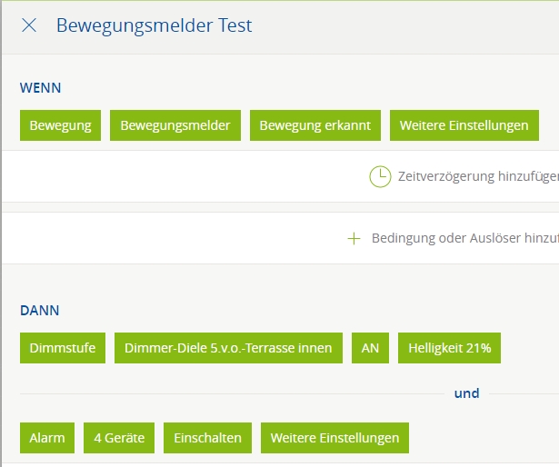
Task: Open the Bewegungsmelder device chip
Action: pyautogui.click(x=175, y=125)
